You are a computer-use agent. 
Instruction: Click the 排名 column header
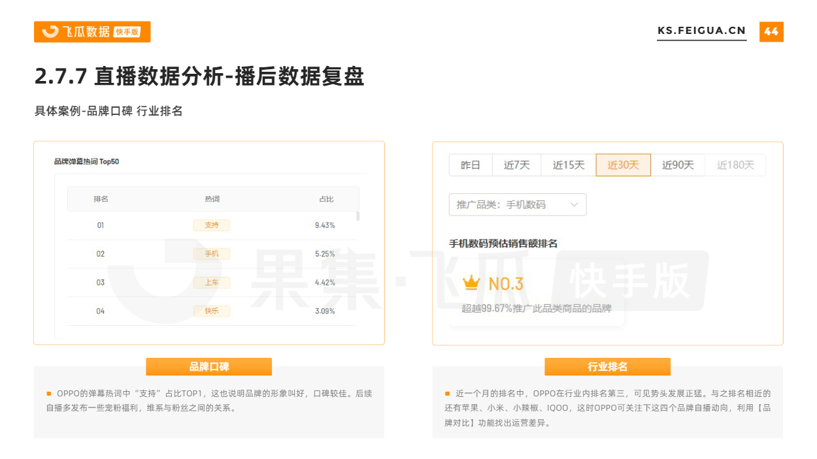coord(101,199)
